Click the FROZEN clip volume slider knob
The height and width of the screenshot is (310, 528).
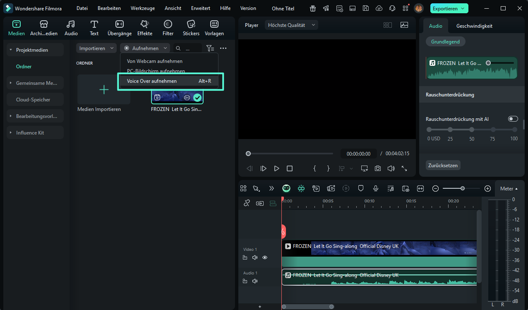coord(488,63)
